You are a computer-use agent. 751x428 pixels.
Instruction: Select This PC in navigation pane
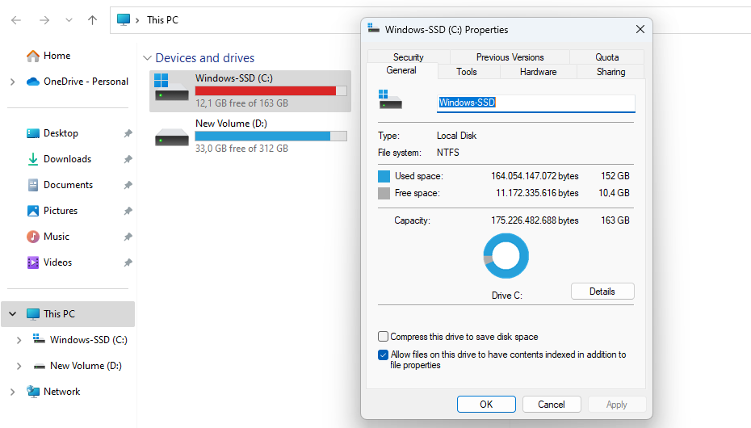68,314
